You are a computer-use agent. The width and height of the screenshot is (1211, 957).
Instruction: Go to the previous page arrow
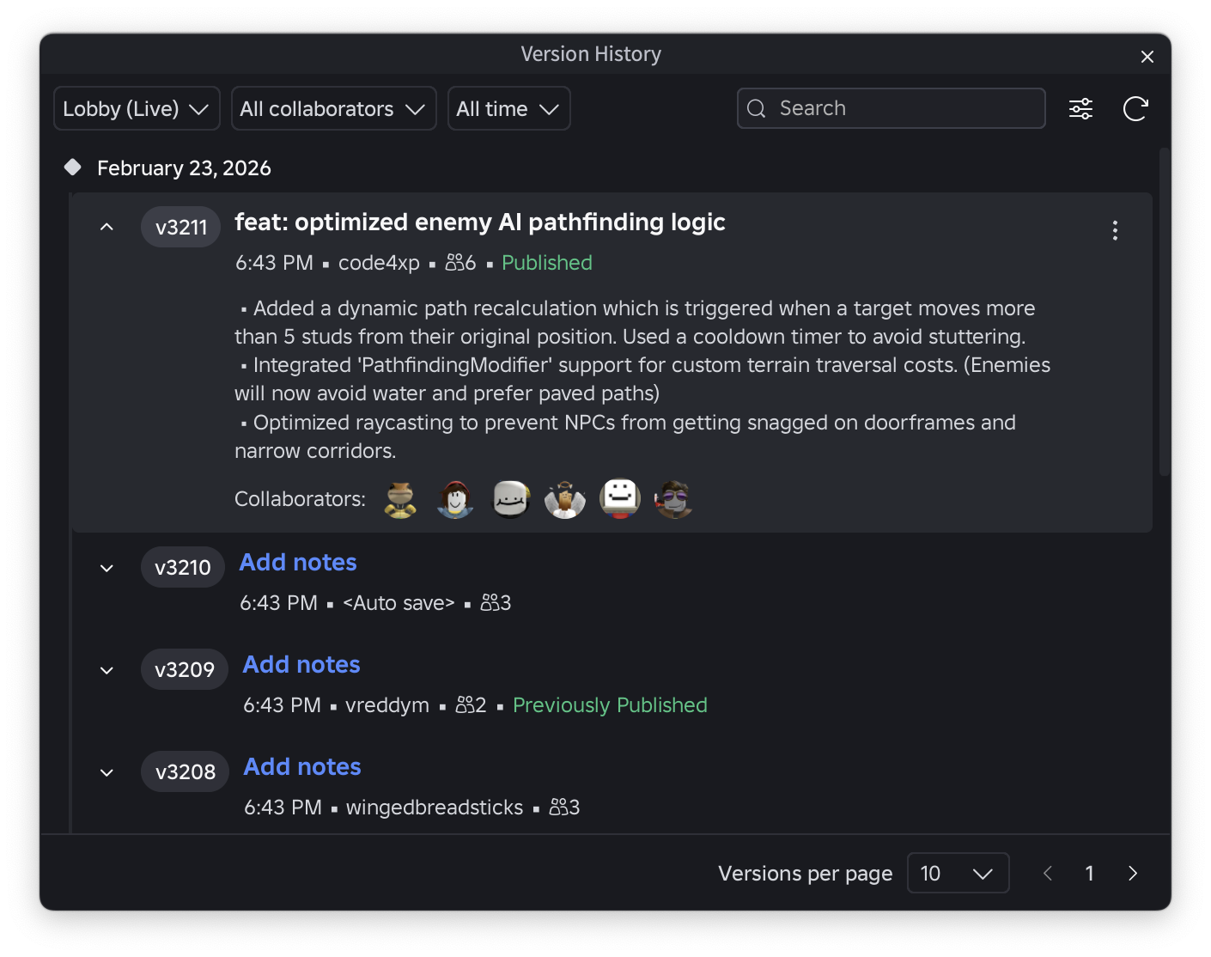[1048, 874]
